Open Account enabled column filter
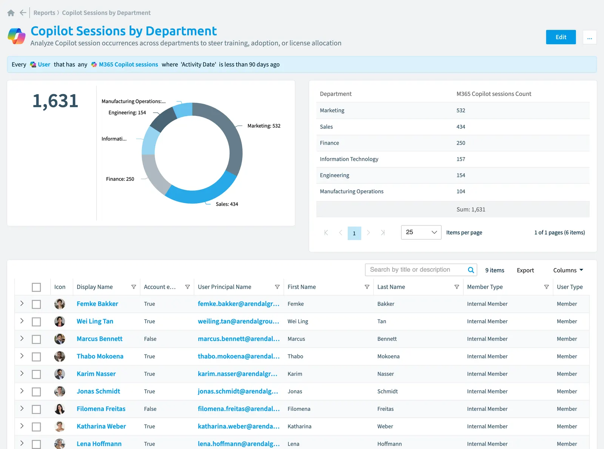 [188, 287]
